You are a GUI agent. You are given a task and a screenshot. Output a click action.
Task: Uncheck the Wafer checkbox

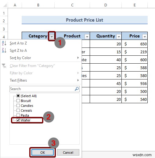[18, 120]
